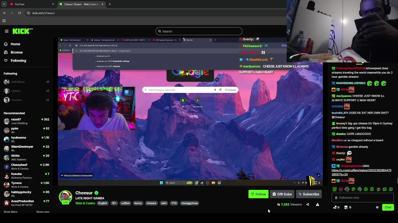This screenshot has height=223, width=398.
Task: Select the adin tag
Action: point(164,203)
